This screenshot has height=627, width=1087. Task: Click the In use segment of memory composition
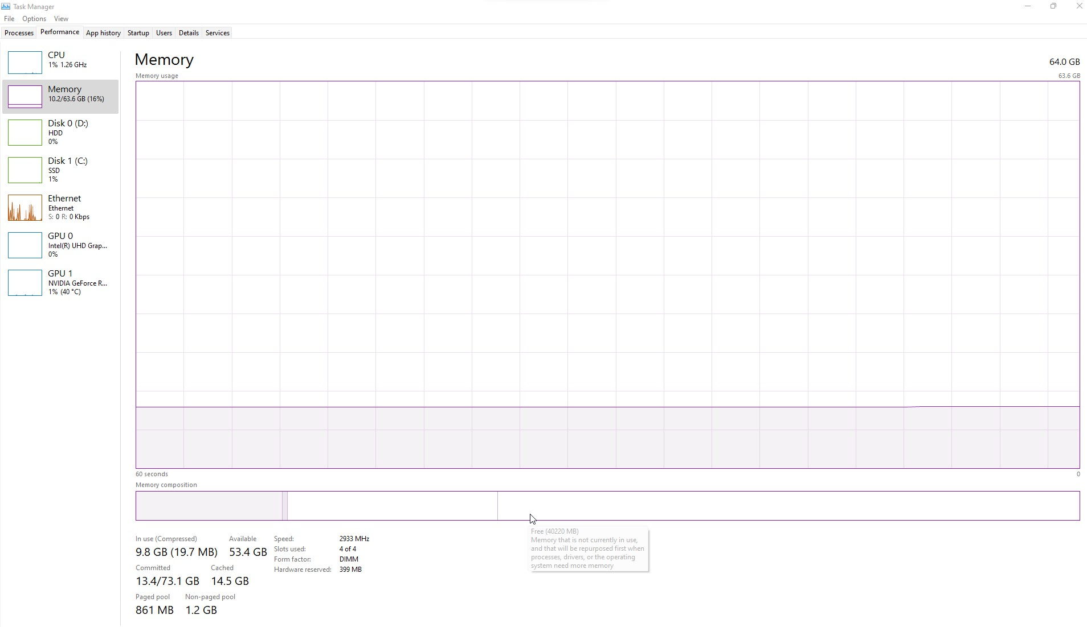[209, 506]
